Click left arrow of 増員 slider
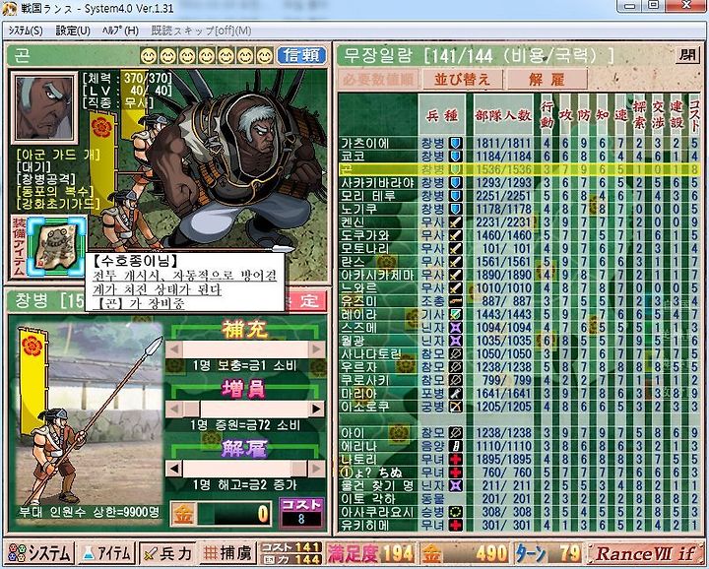The height and width of the screenshot is (569, 709). (174, 409)
